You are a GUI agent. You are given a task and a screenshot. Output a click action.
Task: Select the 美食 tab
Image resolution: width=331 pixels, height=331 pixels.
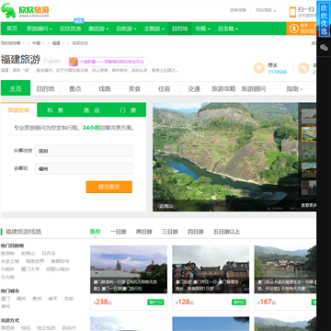coord(134,89)
